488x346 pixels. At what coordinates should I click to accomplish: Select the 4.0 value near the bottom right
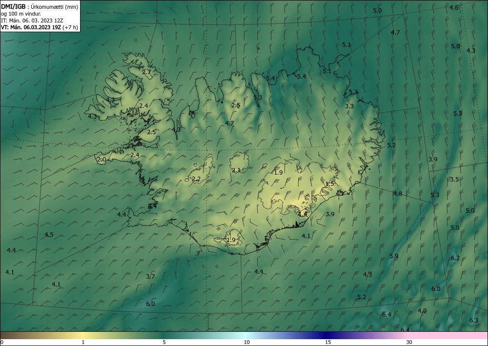point(422,311)
